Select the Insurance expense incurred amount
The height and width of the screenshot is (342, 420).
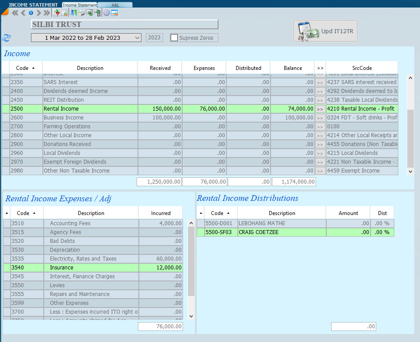tap(160, 268)
